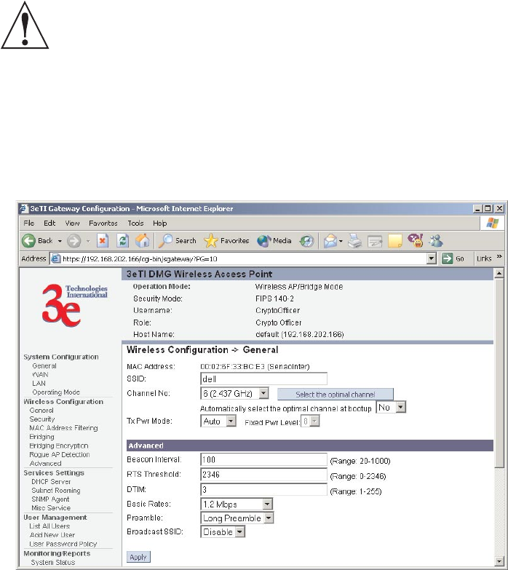
Task: Open the Media globe icon
Action: (x=263, y=241)
